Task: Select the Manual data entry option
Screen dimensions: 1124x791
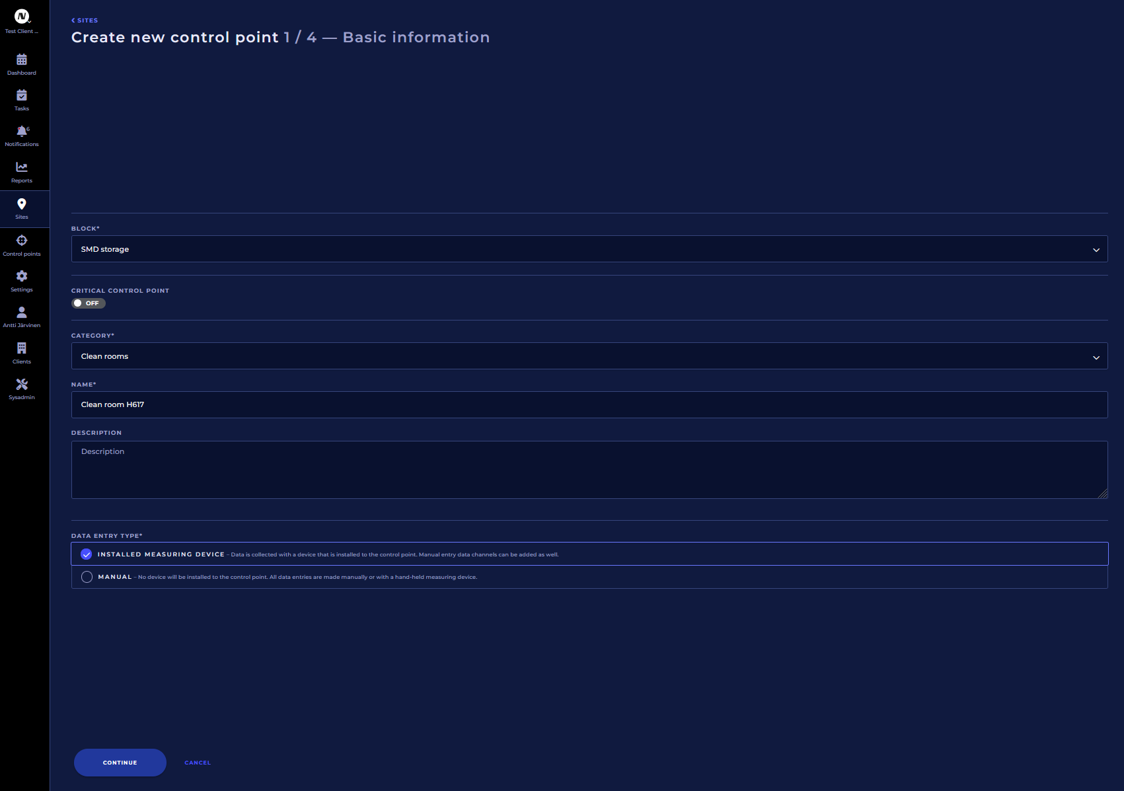Action: click(x=87, y=577)
